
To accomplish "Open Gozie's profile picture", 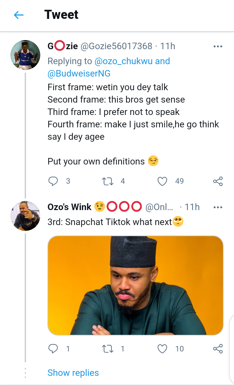I will (25, 55).
